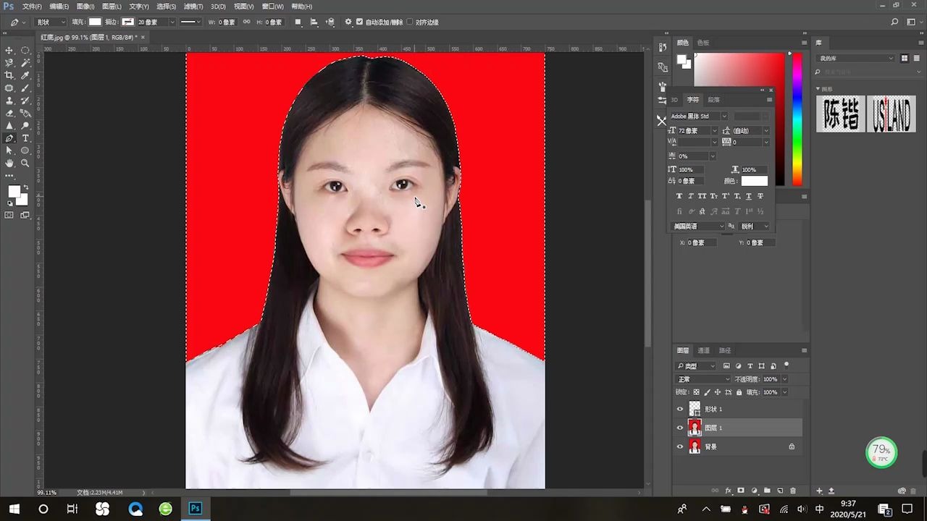
Task: Enable the 对齐边缘 checkbox
Action: (x=411, y=22)
